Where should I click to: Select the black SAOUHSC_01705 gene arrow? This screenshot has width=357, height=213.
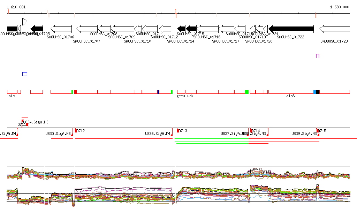click(x=37, y=29)
